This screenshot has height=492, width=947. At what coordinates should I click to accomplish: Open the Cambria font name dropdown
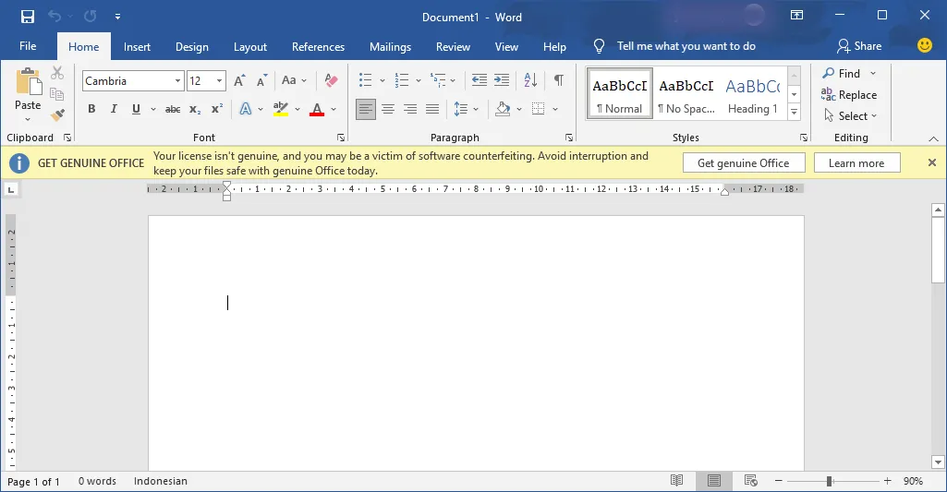pos(178,81)
